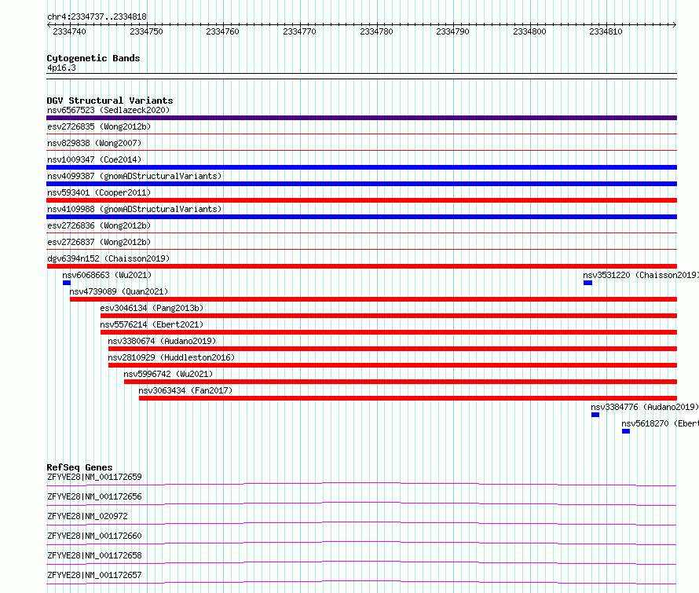Viewport: 699px width, 593px height.
Task: Click the esv2726837 (Wong2012b) label
Action: pyautogui.click(x=99, y=242)
